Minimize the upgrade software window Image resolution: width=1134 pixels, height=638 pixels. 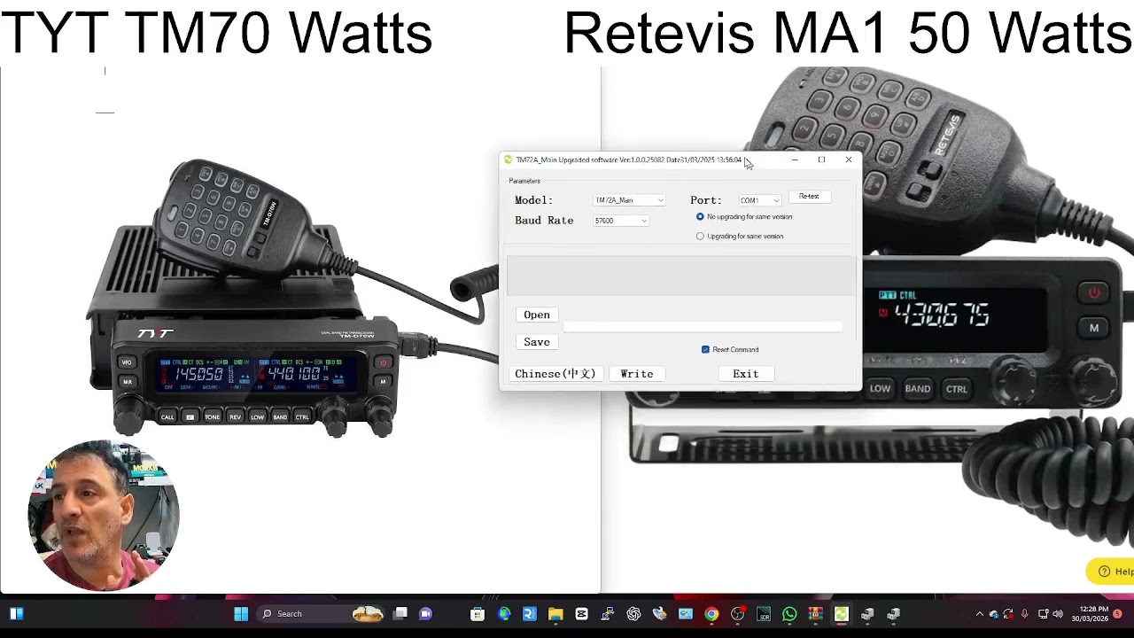click(794, 159)
